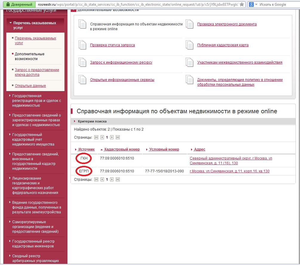This screenshot has height=265, width=300.
Task: Click document icon beside Открытые информационные сервисы
Action: [x=82, y=80]
